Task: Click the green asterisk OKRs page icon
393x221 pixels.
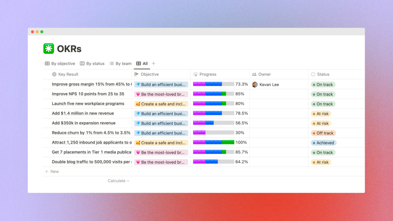Action: 48,49
